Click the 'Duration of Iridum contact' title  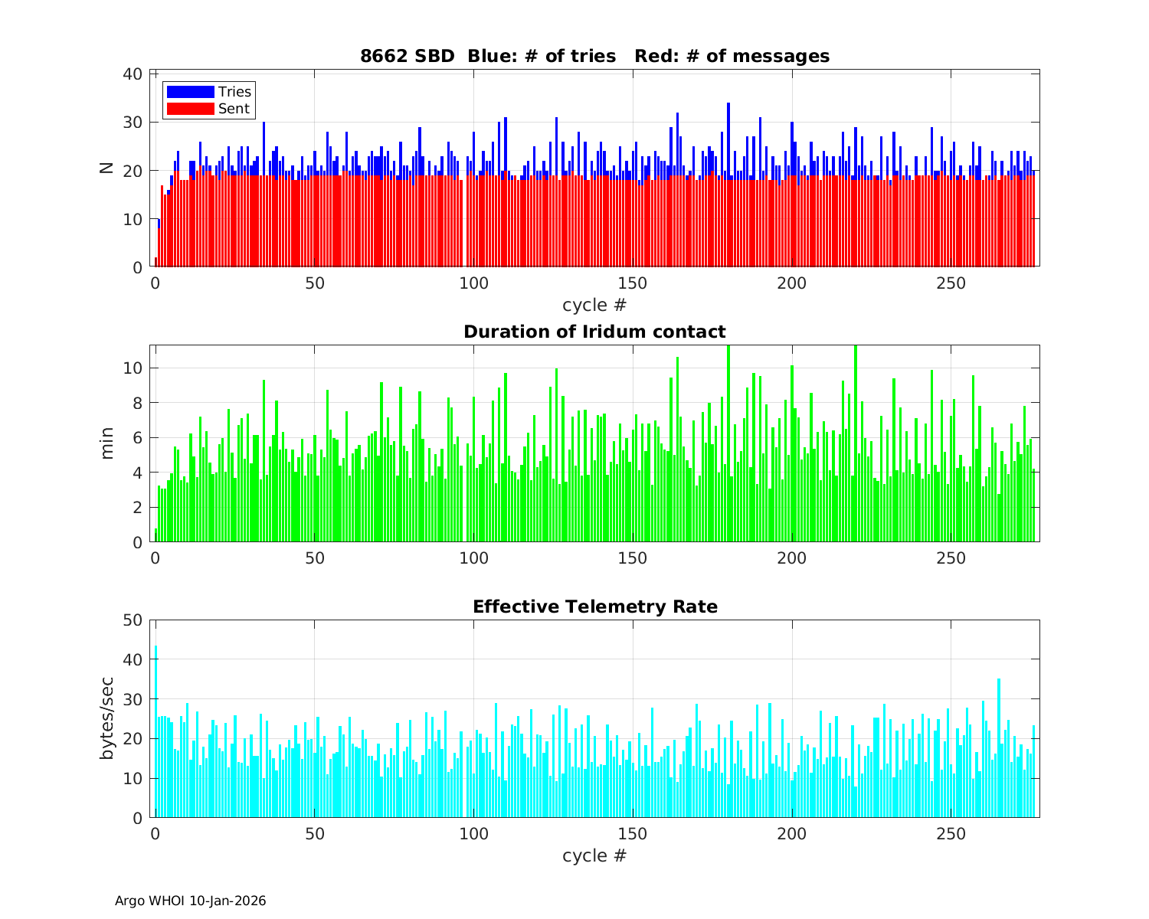594,332
